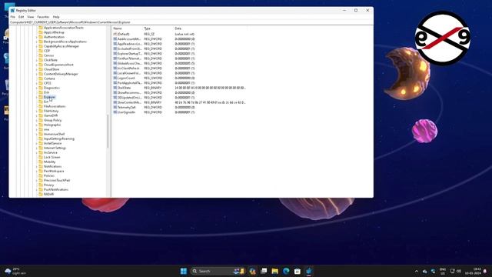492x277 pixels.
Task: Expand the Authentication key
Action: click(36, 37)
